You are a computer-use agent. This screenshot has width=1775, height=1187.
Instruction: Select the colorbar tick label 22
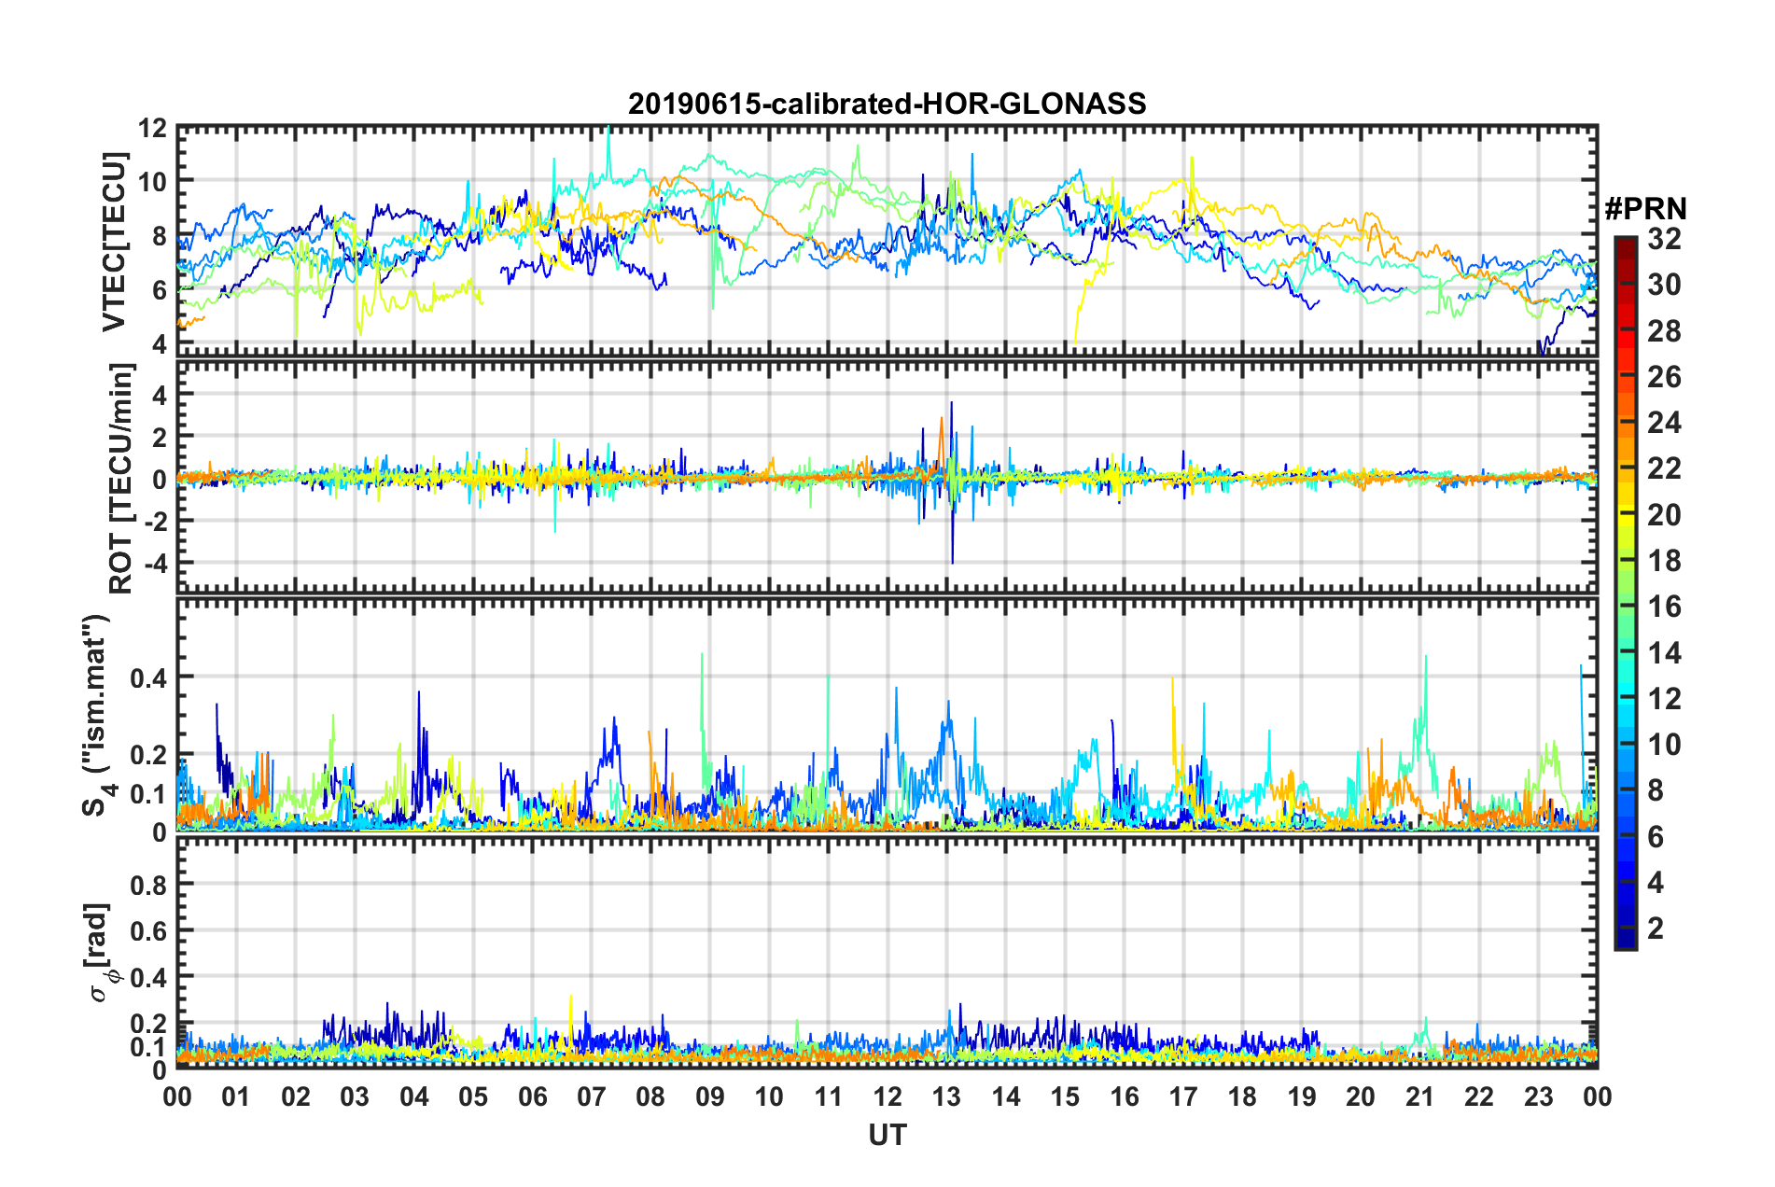pos(1664,468)
